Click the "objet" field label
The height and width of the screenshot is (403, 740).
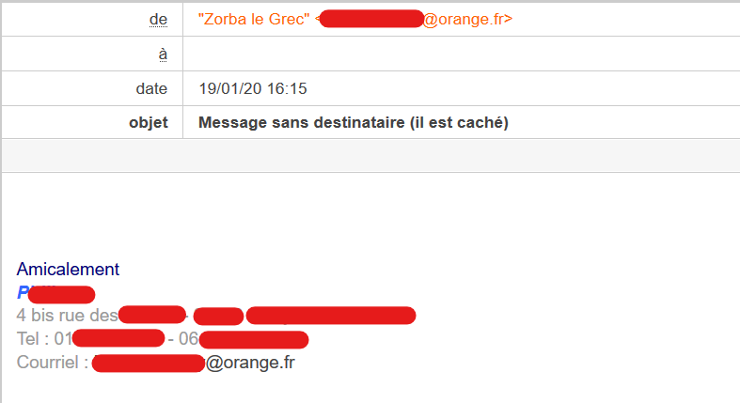148,122
